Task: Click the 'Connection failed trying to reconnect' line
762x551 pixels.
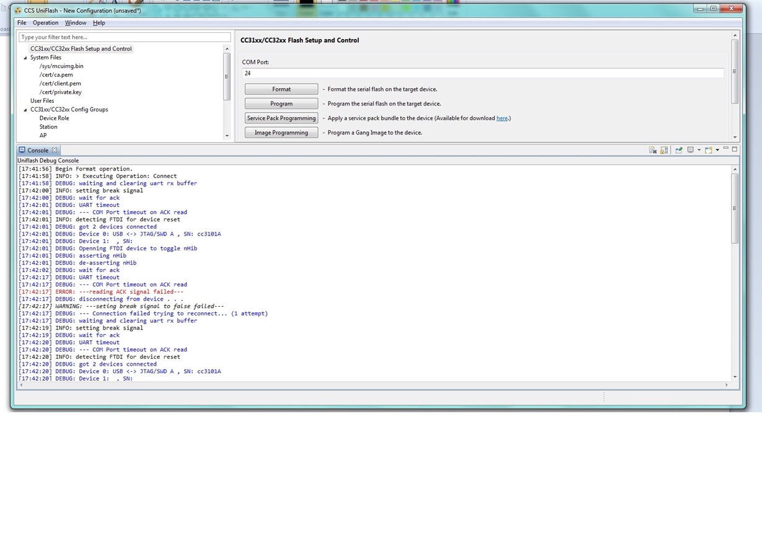Action: pyautogui.click(x=142, y=314)
